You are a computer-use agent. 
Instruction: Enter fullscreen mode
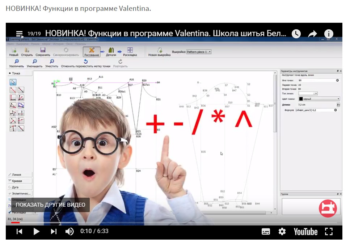[x=329, y=232]
